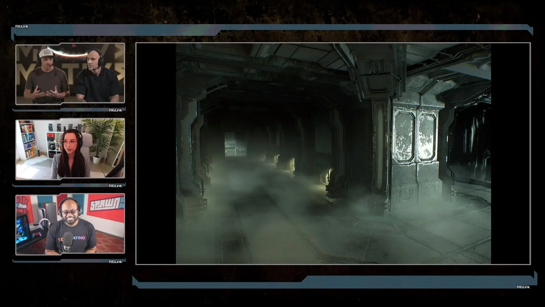The width and height of the screenshot is (545, 307).
Task: Click the RIGLink label in top-left header
Action: tap(22, 26)
